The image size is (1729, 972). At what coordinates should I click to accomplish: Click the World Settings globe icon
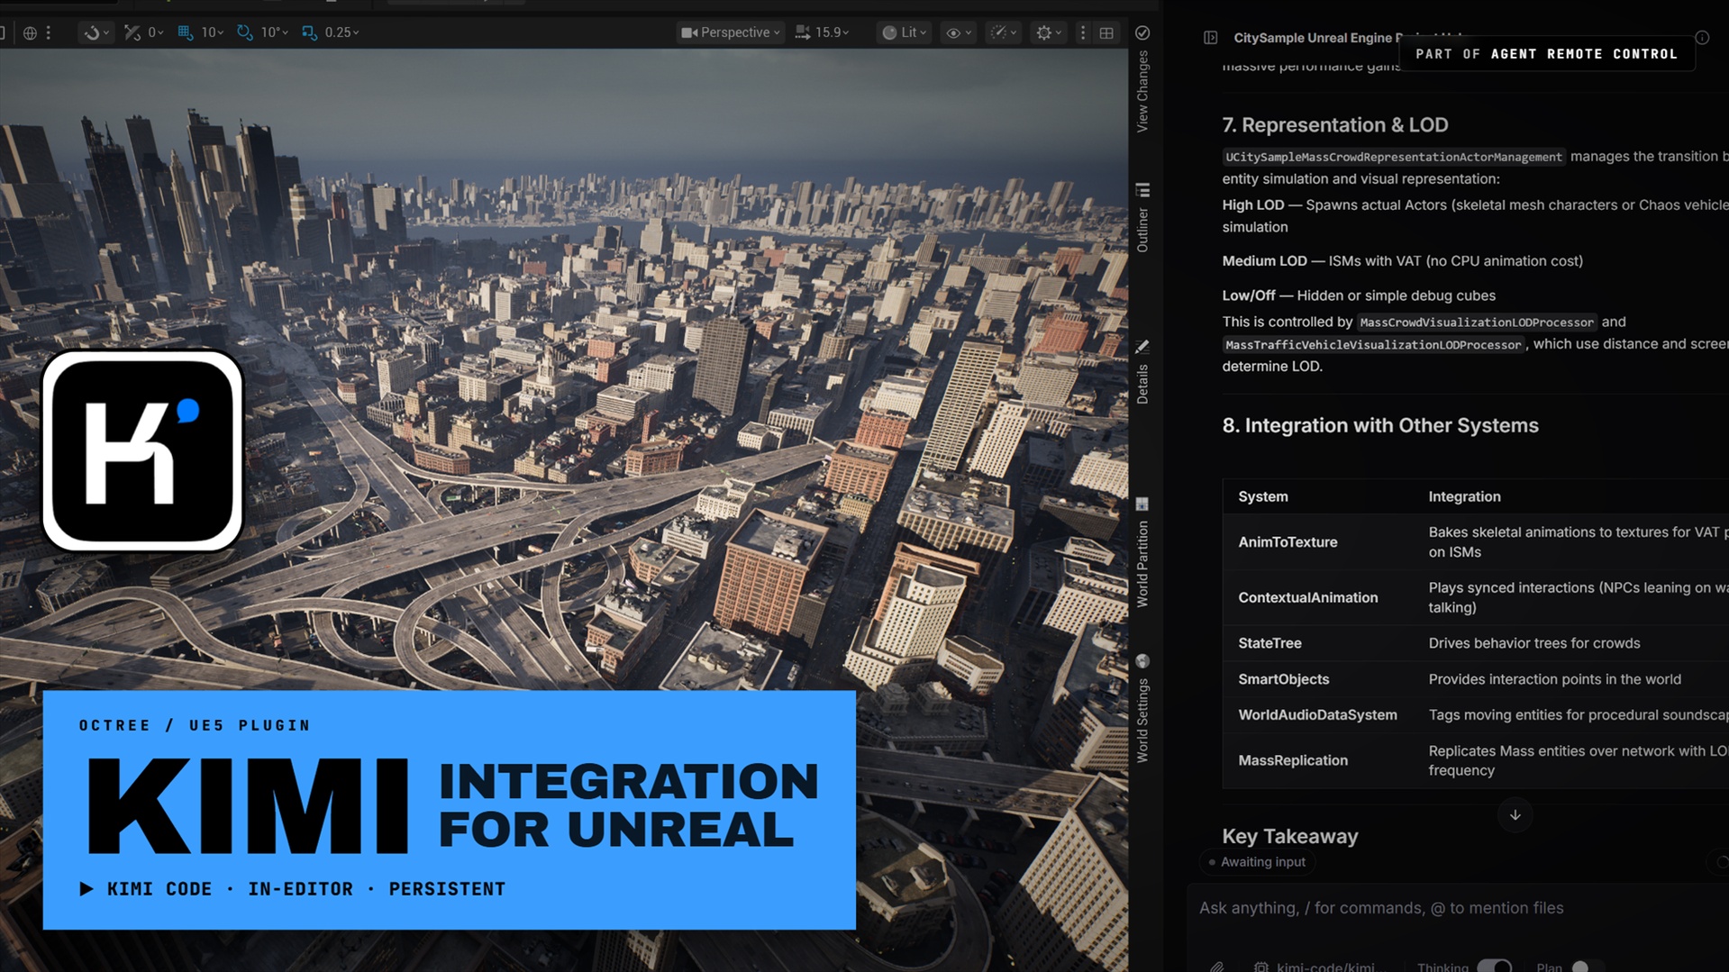click(1142, 661)
